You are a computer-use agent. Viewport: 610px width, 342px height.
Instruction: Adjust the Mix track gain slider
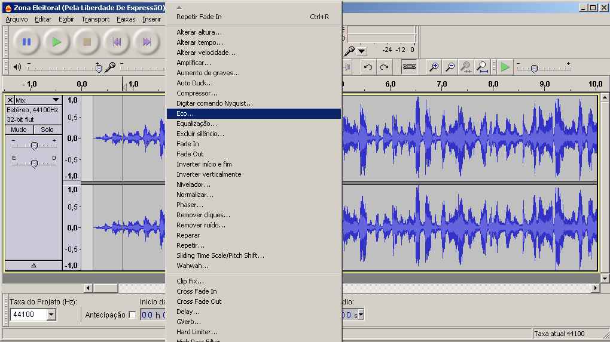click(34, 146)
